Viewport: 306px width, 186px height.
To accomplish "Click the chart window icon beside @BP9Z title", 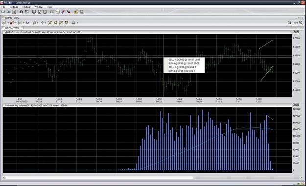I will 3,18.
